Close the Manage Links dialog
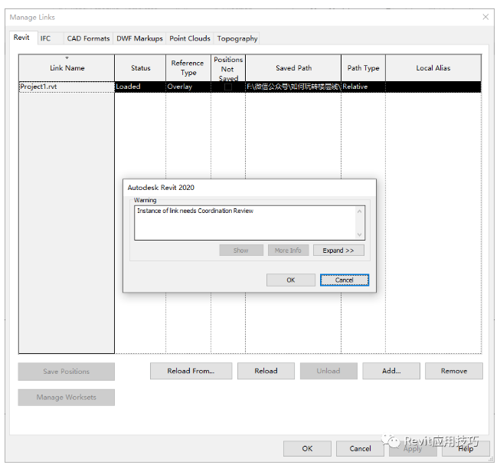 tap(485, 17)
